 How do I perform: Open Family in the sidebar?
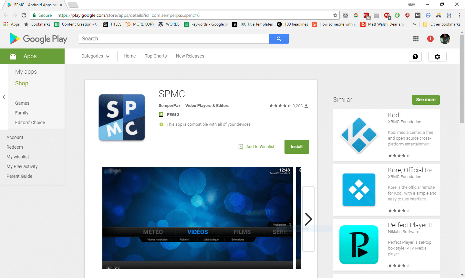coord(22,113)
